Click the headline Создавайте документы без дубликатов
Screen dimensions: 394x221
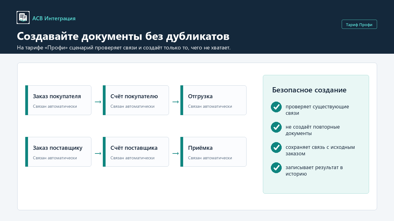pos(123,36)
